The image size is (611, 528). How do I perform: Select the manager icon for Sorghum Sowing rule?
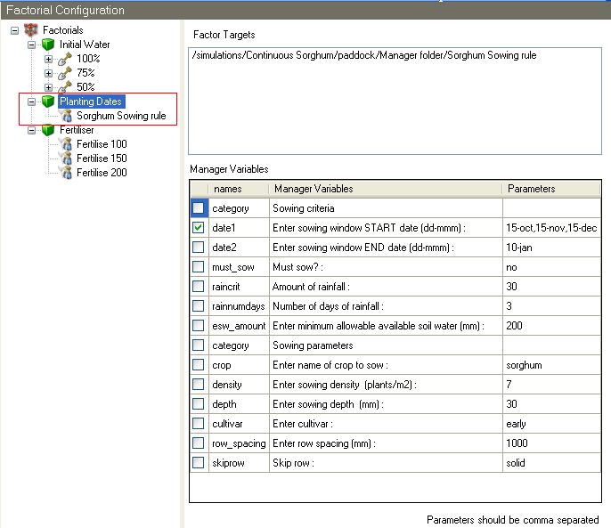[66, 116]
